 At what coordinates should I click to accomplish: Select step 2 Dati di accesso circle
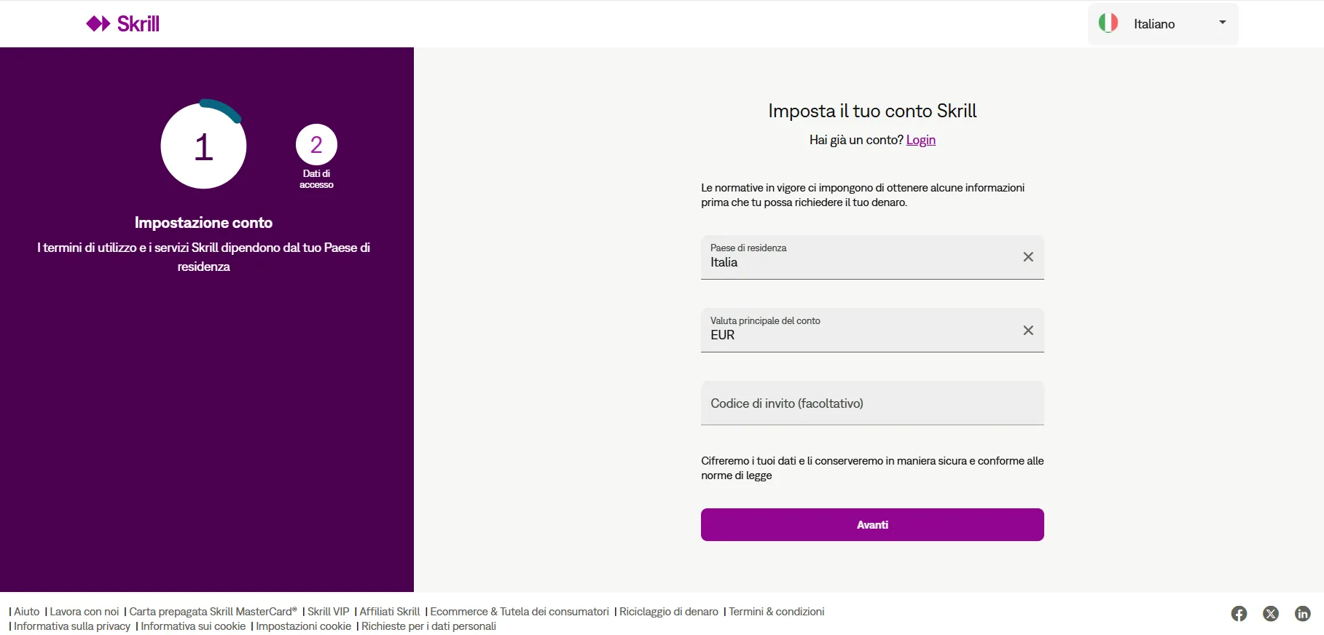[x=316, y=146]
